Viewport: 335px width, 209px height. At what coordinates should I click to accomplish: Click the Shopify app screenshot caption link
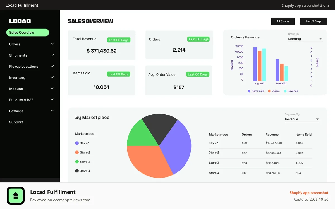pos(309,193)
